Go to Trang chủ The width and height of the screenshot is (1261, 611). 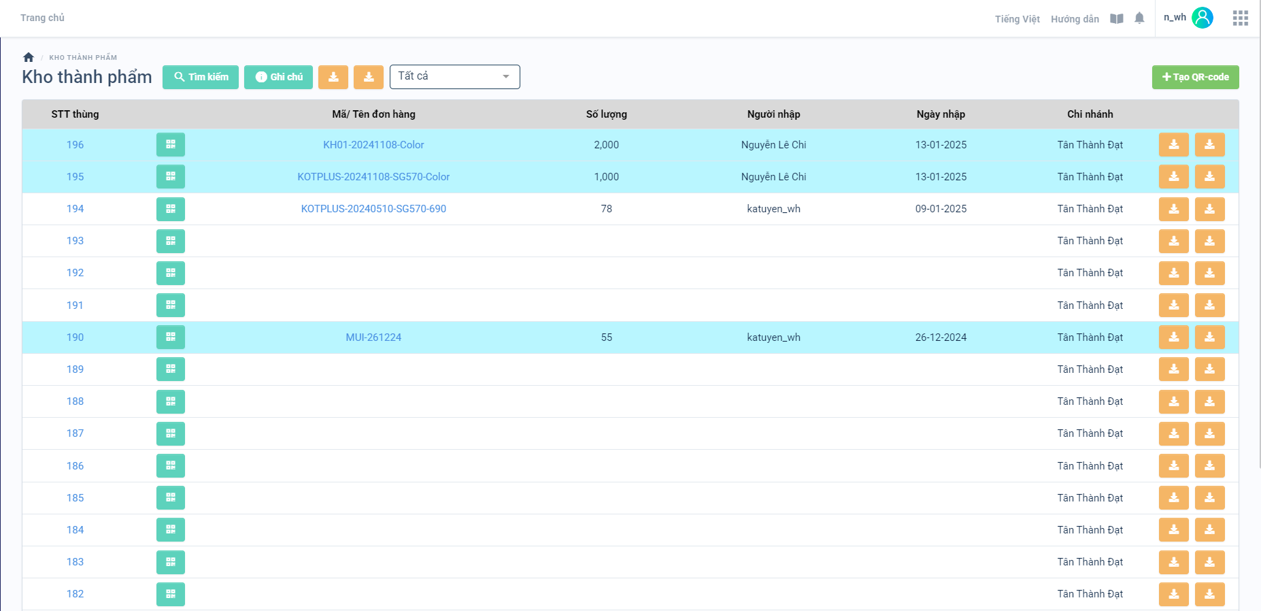pos(42,18)
